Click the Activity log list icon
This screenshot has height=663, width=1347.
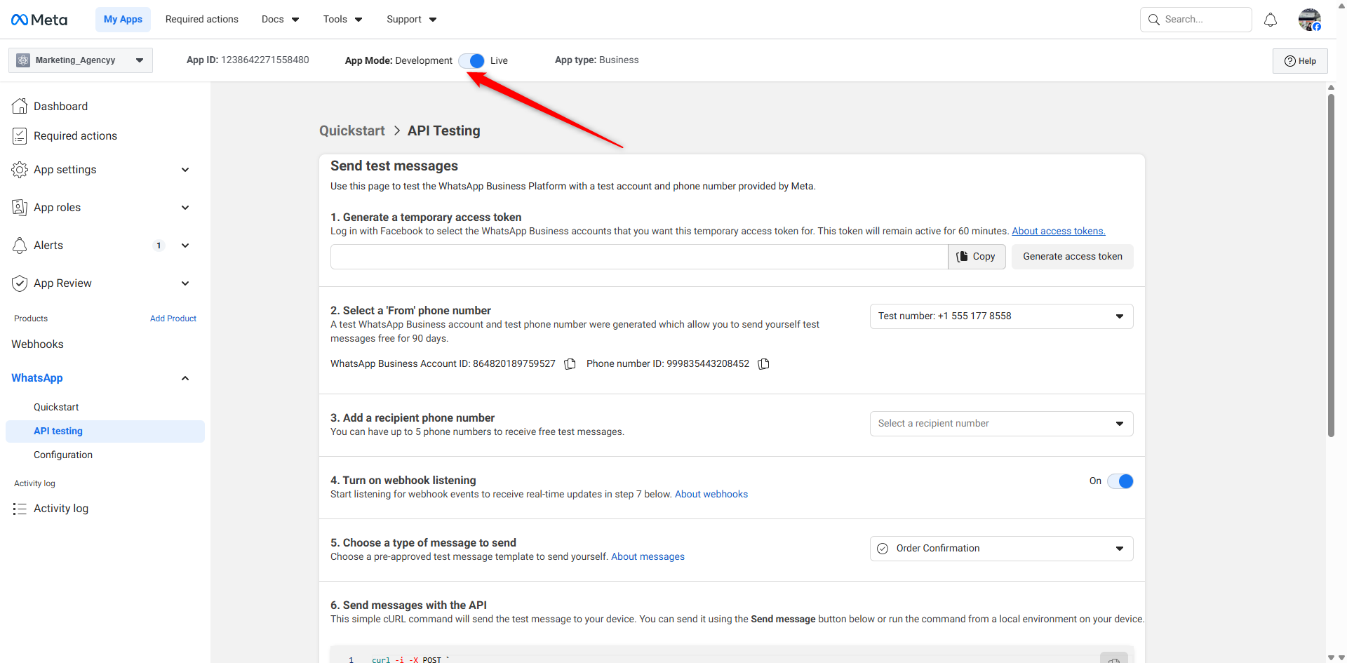(20, 509)
